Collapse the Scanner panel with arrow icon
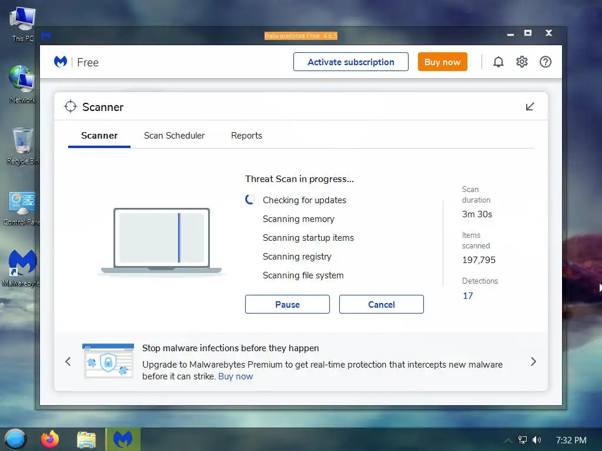The width and height of the screenshot is (602, 451). 530,107
